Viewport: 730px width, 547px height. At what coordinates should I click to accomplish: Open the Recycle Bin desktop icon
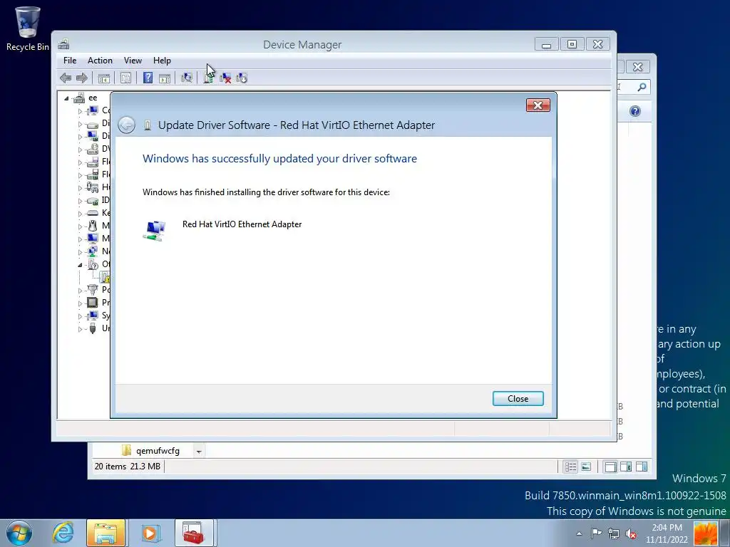28,28
